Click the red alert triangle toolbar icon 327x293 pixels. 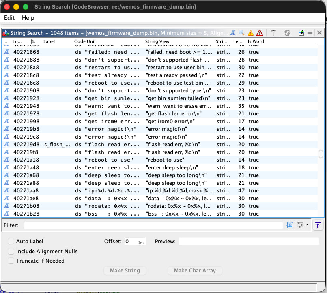click(x=260, y=32)
